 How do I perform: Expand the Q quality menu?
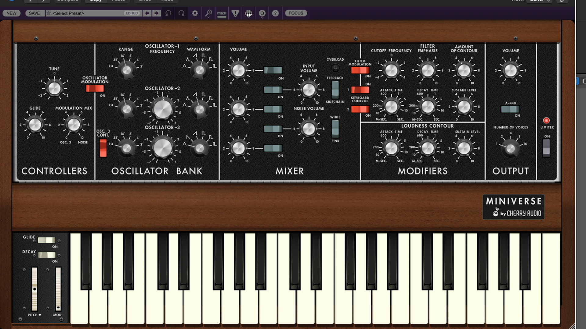pyautogui.click(x=262, y=13)
